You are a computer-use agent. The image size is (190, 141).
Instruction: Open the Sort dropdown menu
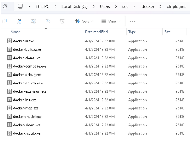click(x=84, y=21)
